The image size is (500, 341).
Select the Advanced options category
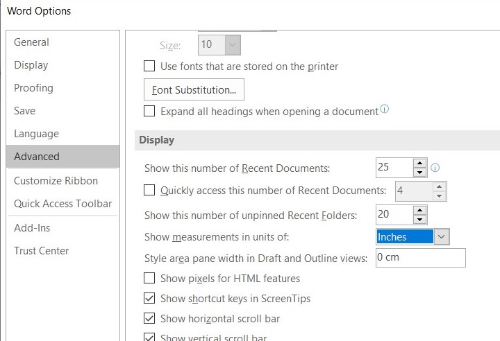[62, 157]
